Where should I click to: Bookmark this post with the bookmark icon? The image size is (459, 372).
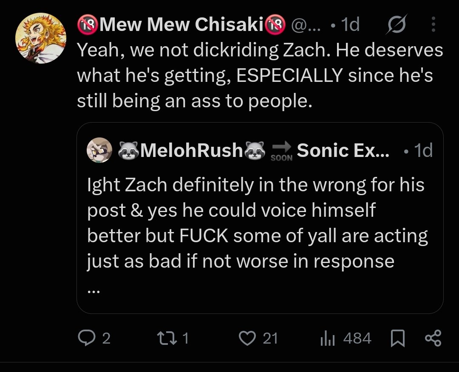click(398, 338)
